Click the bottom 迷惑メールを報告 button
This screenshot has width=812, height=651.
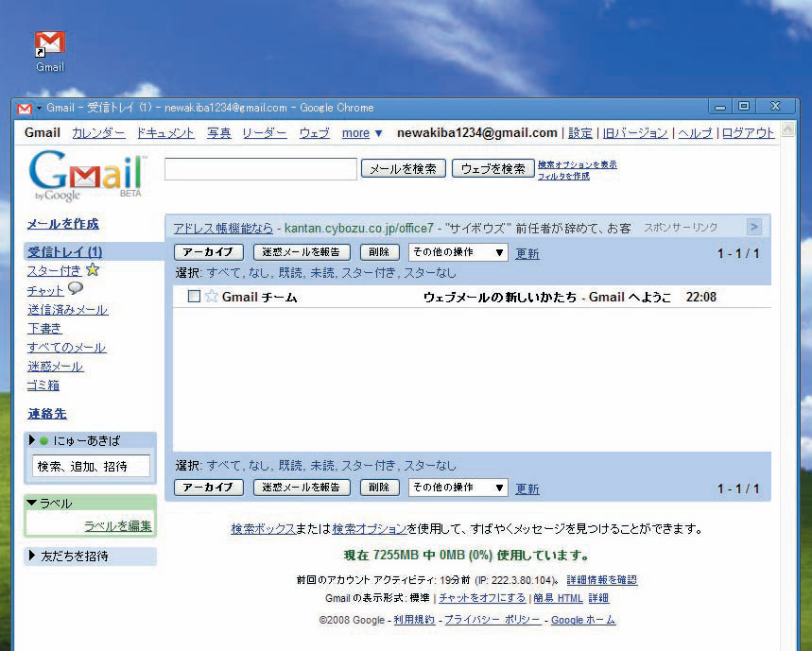302,487
